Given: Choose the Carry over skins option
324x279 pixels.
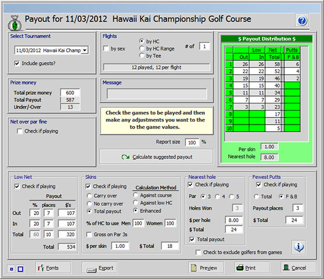Looking at the screenshot, I should point(89,195).
